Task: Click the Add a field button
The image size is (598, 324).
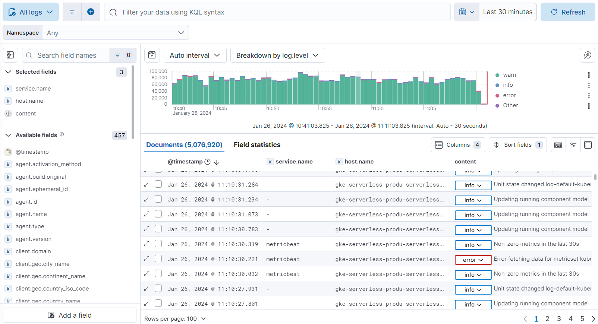Action: click(70, 315)
